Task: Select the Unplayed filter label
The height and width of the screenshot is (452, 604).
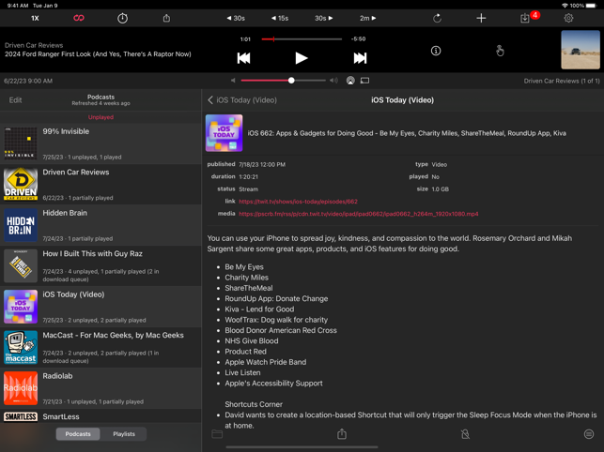Action: pos(101,117)
